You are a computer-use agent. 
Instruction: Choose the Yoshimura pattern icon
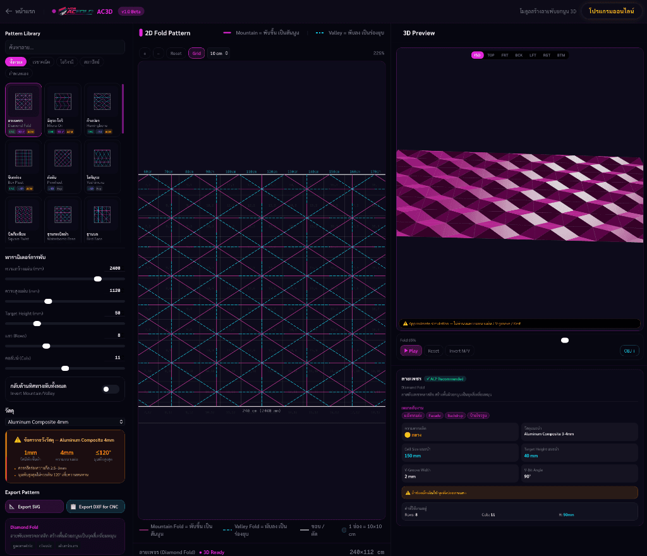102,158
